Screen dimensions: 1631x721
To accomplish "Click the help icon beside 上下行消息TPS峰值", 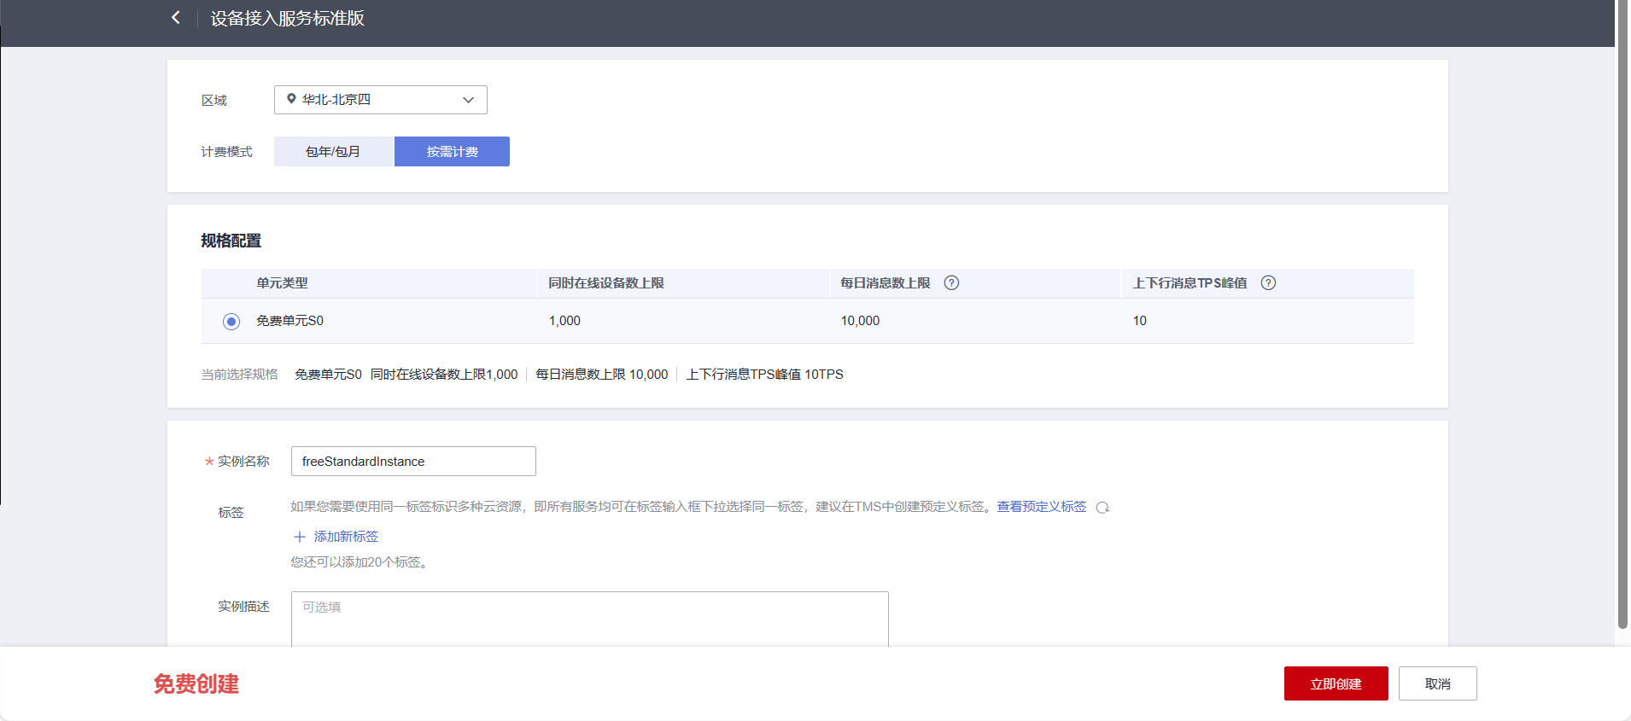I will pyautogui.click(x=1268, y=283).
